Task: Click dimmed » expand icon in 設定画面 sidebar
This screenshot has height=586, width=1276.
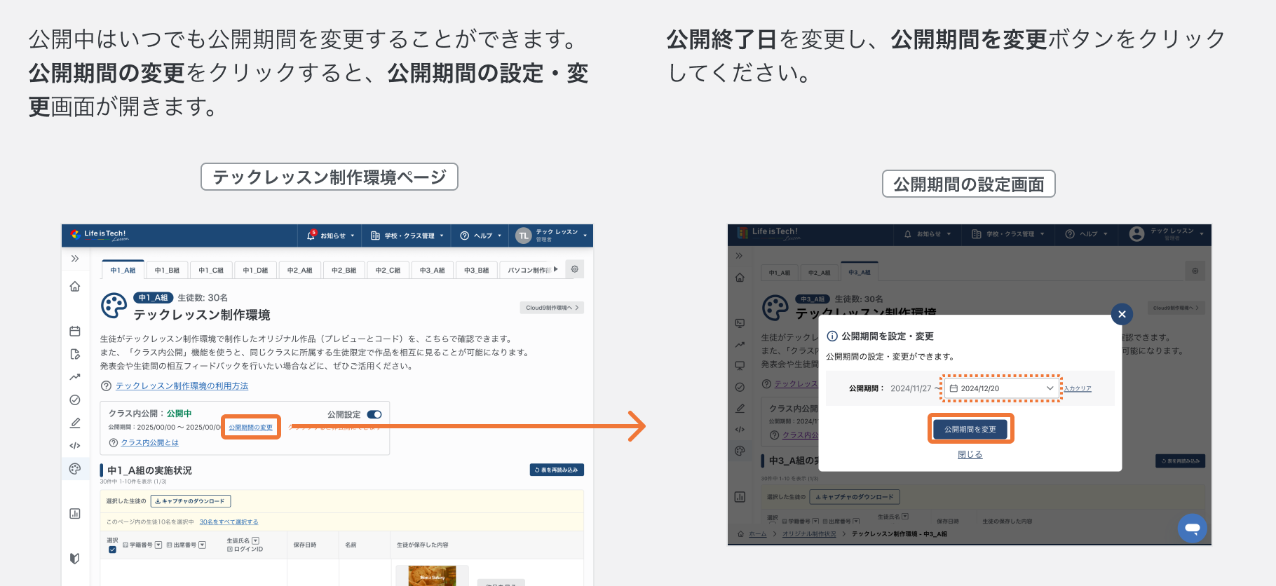Action: [x=739, y=256]
